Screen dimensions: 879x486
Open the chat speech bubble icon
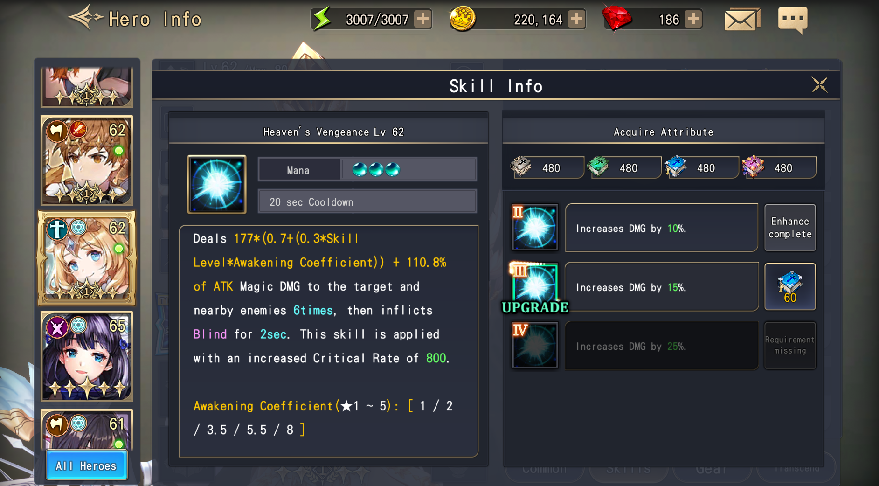click(793, 20)
